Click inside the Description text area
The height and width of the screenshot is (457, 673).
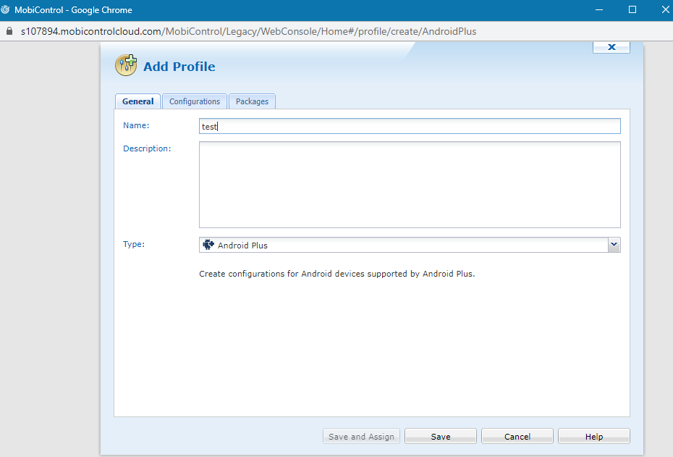(x=410, y=185)
